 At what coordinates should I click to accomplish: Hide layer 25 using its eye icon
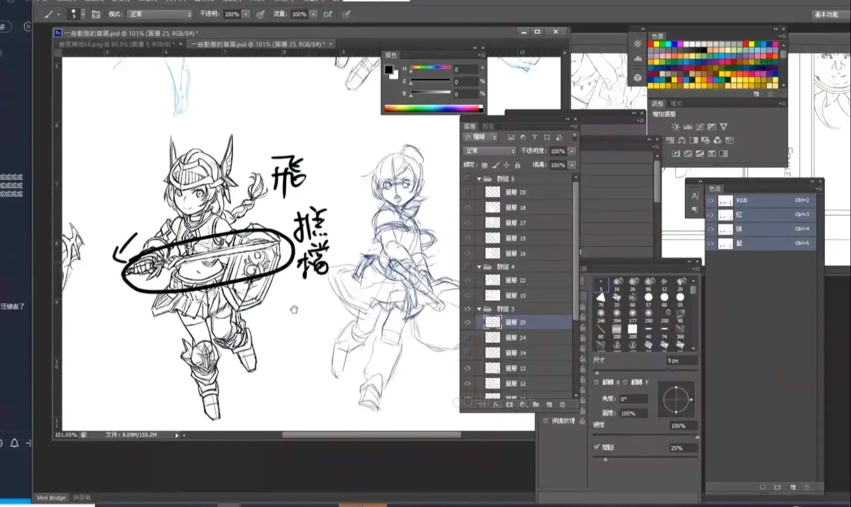click(468, 322)
